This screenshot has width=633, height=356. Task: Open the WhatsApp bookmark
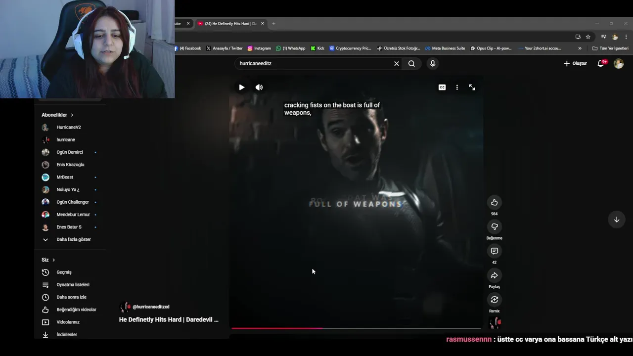click(291, 48)
